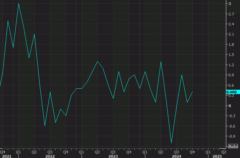
Task: Select the Q3 label above 2022
Action: click(50, 152)
